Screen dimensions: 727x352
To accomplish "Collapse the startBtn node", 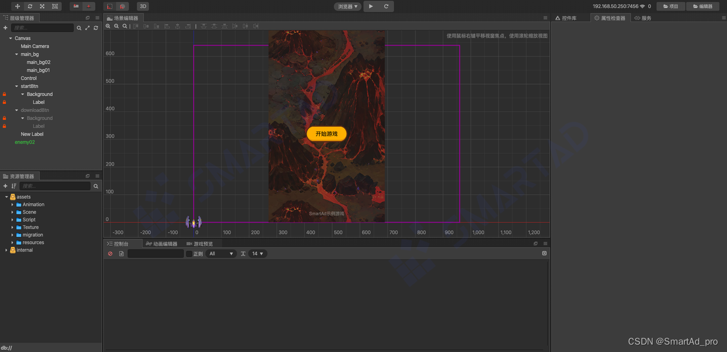I will tap(16, 86).
